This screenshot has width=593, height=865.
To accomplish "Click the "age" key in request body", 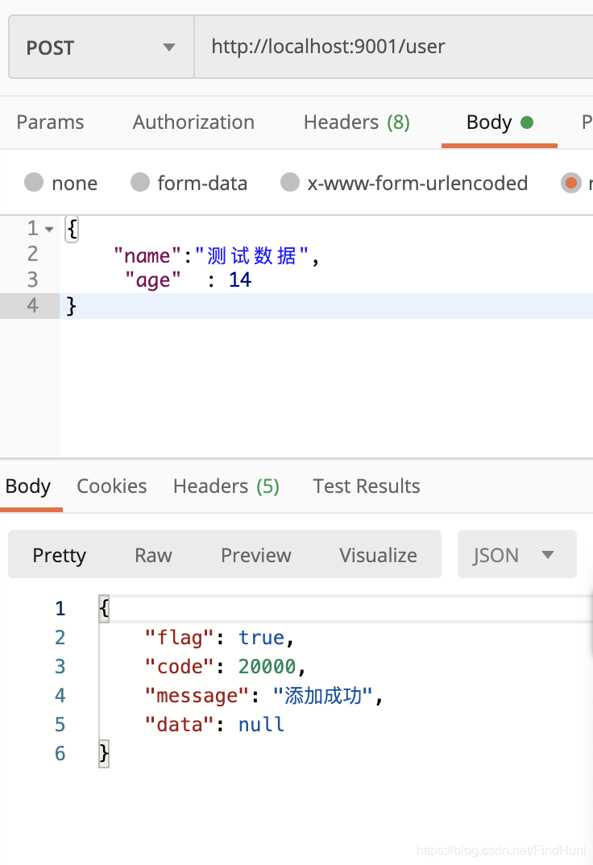I will (153, 280).
